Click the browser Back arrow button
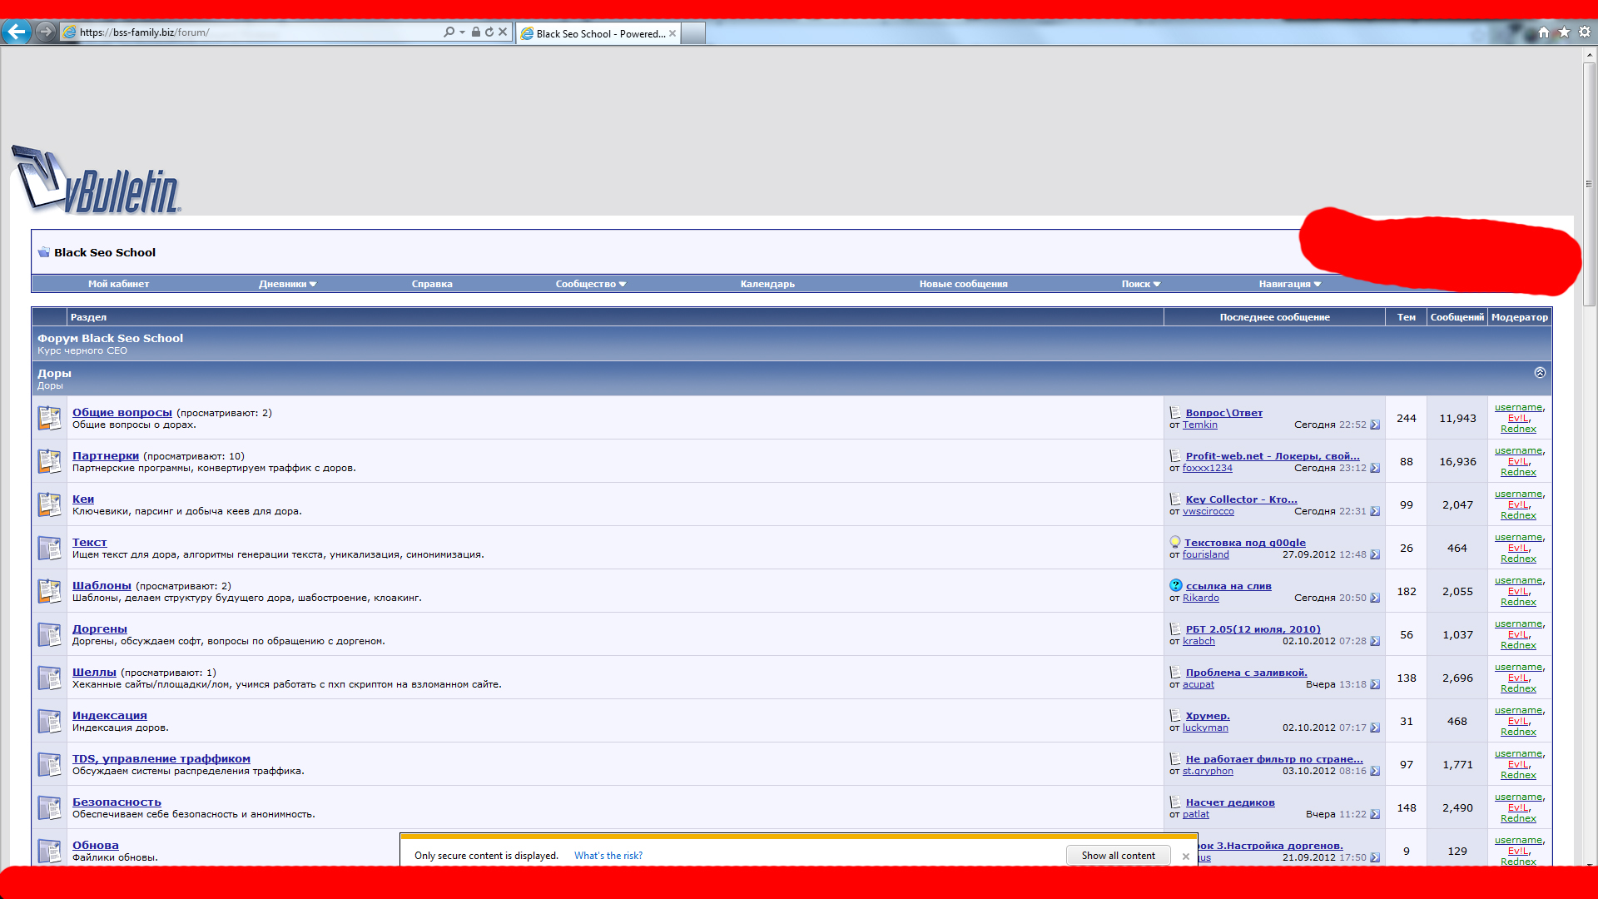1598x899 pixels. pos(17,32)
